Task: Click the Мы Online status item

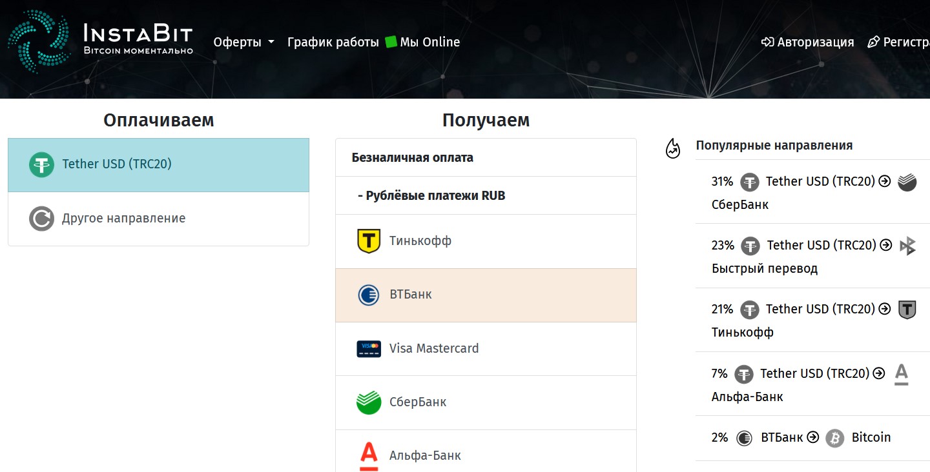Action: (x=428, y=41)
